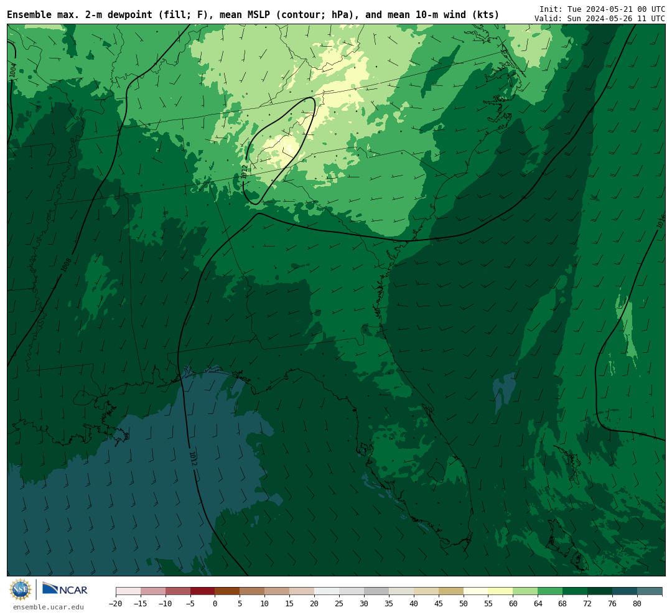
Task: Pick the dark teal swatch between 76 and 80
Action: (625, 591)
